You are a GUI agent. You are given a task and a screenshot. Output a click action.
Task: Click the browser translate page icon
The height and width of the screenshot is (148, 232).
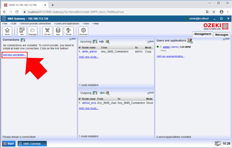(x=207, y=12)
